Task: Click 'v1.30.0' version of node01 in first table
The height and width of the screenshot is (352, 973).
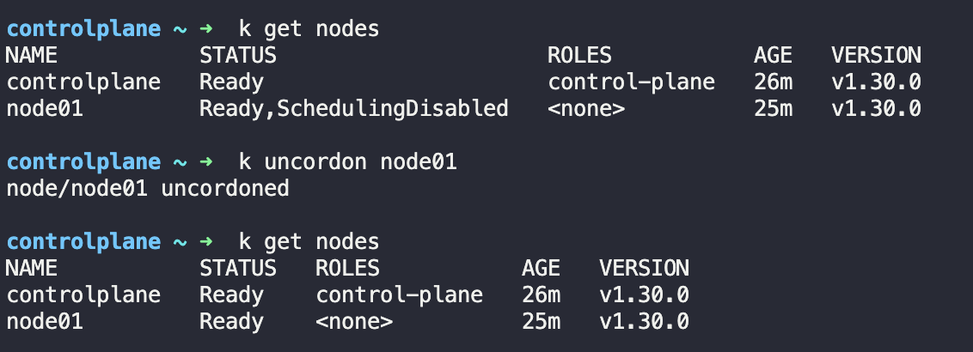Action: (x=876, y=109)
